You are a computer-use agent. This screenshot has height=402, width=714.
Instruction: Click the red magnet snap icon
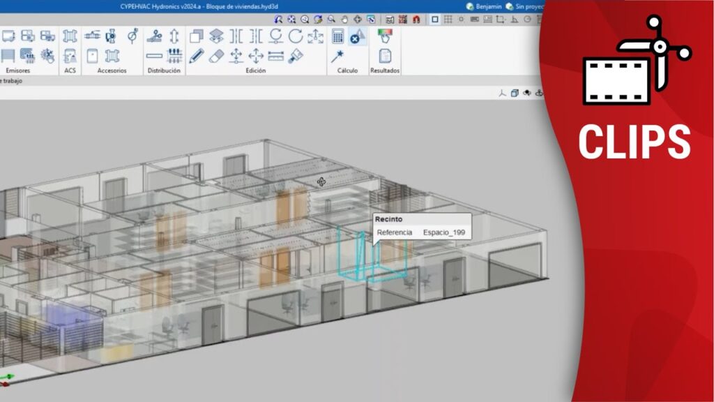(415, 20)
